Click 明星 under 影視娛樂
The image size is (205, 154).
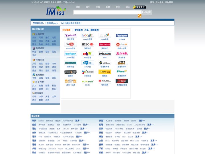[x=34, y=52]
